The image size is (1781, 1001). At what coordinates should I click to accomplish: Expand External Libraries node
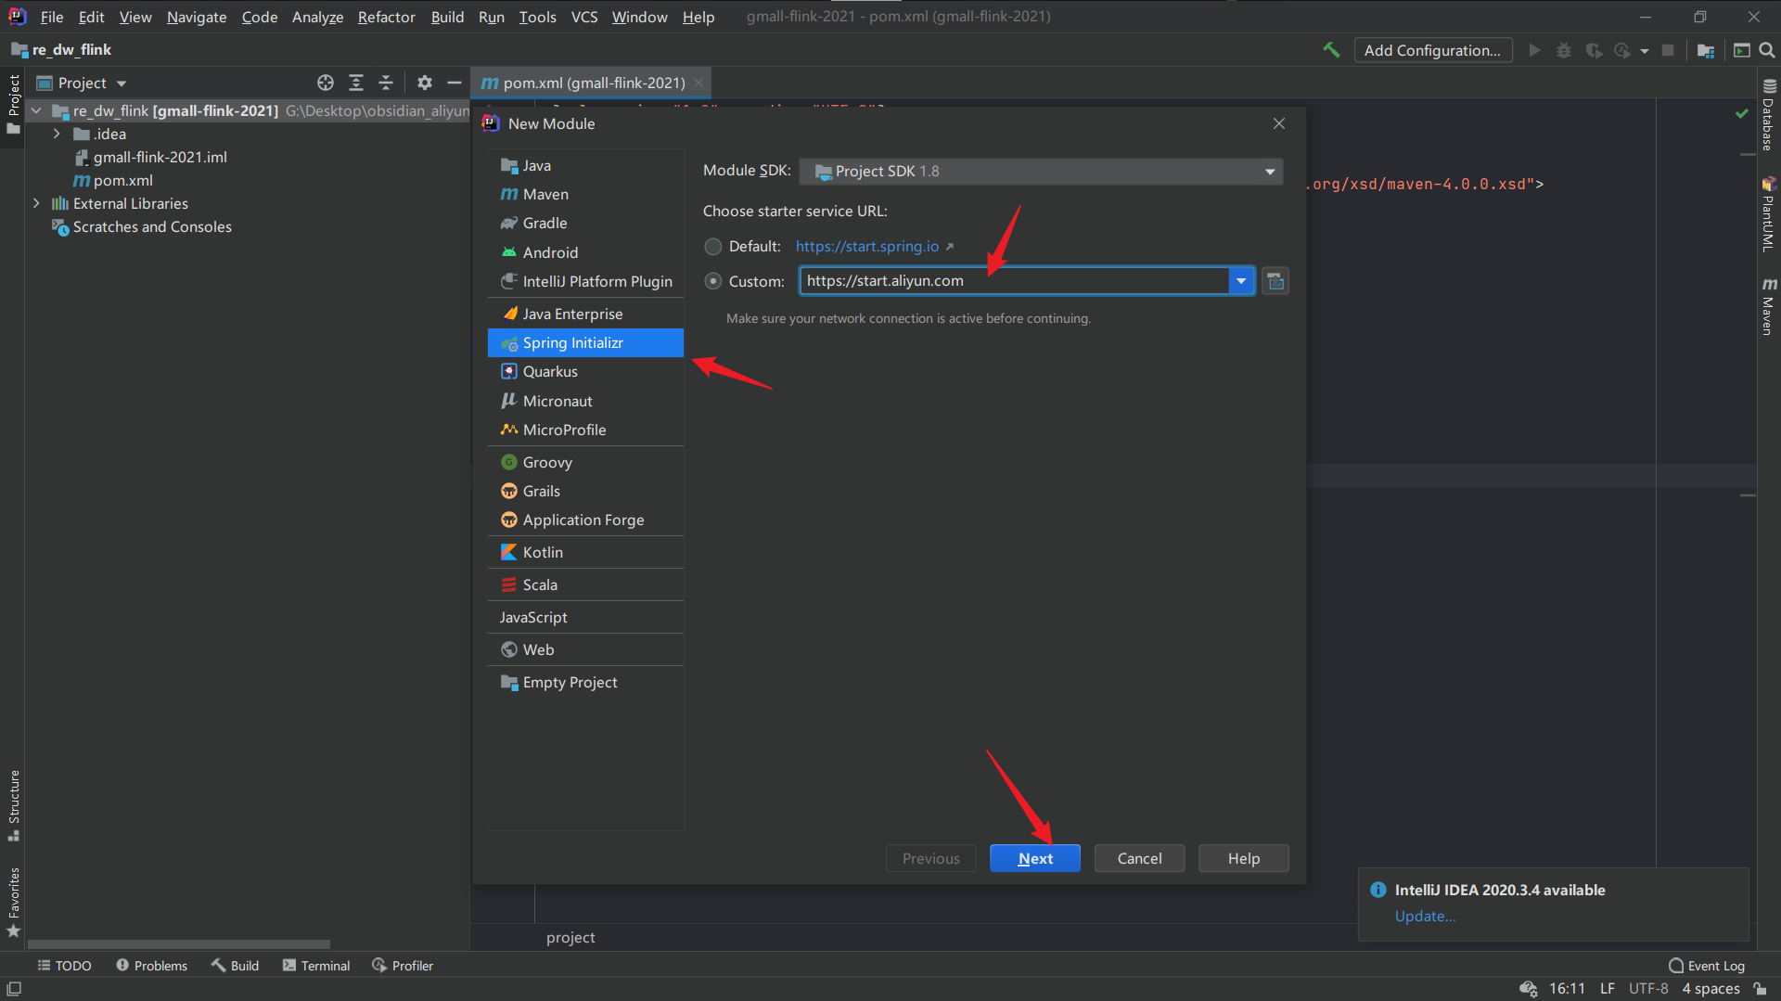(x=36, y=203)
